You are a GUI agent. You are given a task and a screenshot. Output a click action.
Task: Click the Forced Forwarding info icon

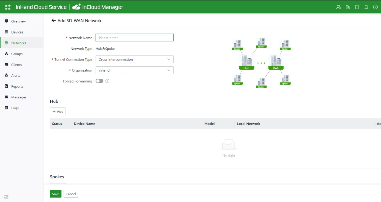107,81
